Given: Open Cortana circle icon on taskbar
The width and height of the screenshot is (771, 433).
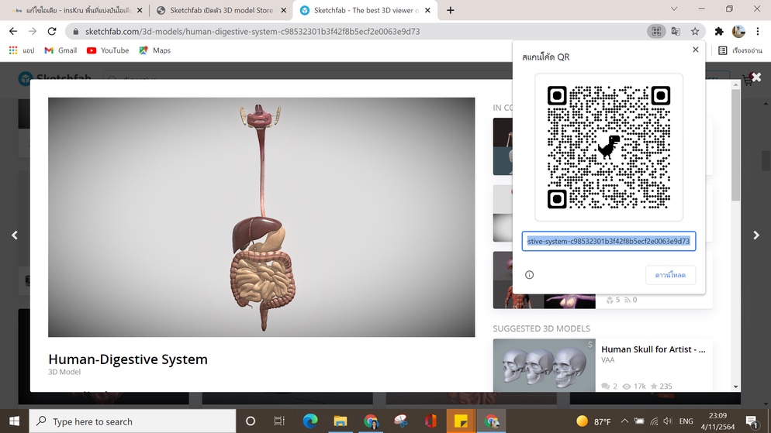Looking at the screenshot, I should (251, 421).
